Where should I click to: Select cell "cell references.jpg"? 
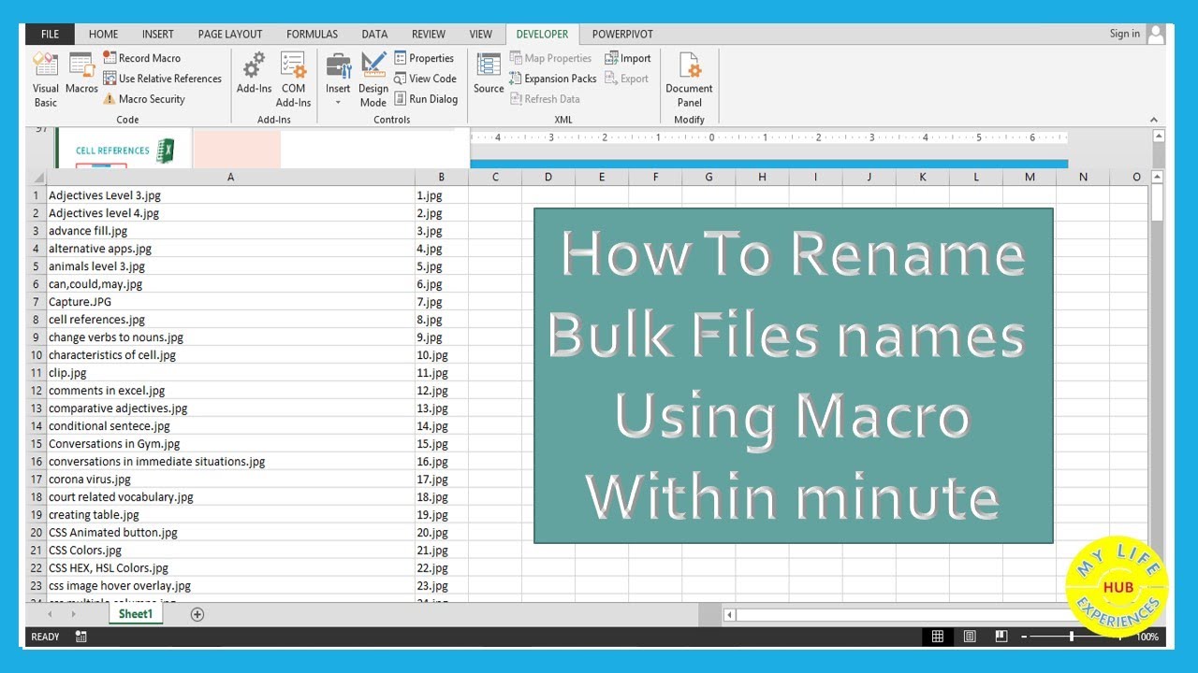point(231,320)
